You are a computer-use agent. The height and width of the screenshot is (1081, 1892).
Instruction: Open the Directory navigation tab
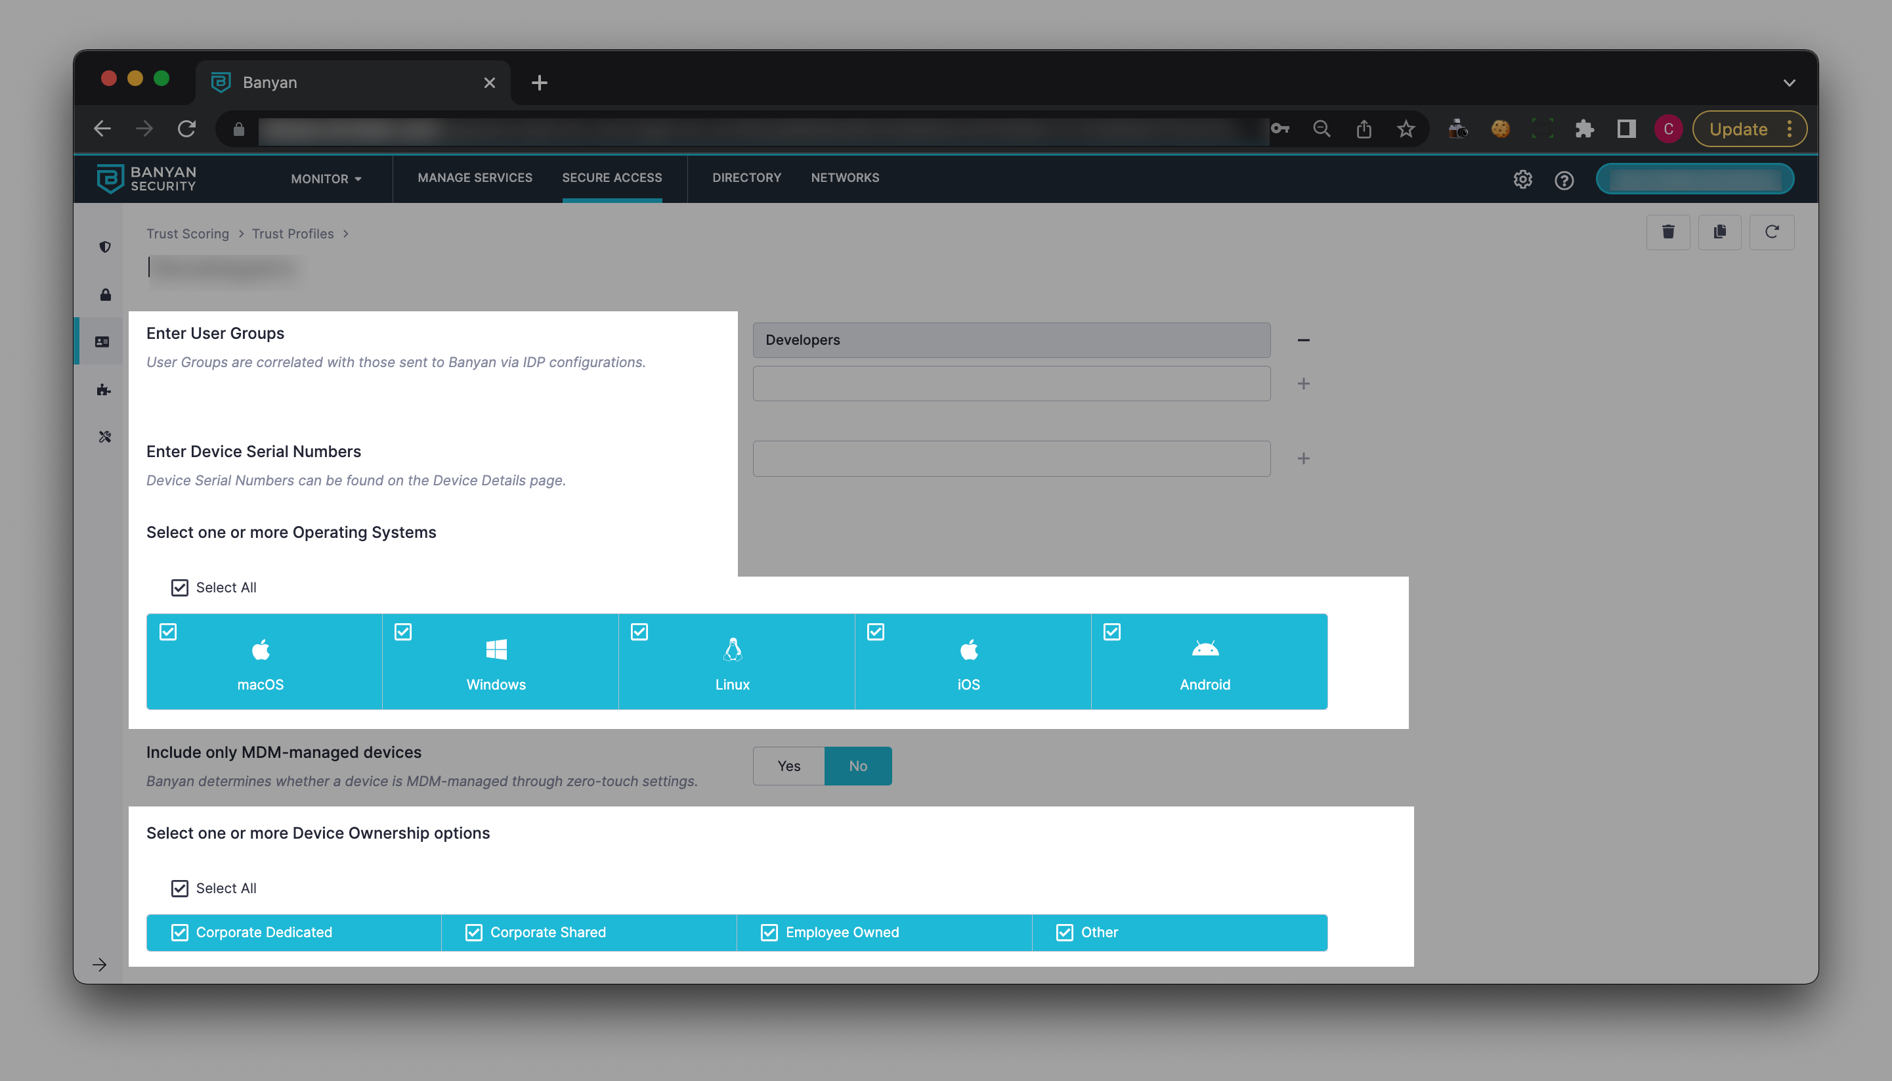[746, 177]
